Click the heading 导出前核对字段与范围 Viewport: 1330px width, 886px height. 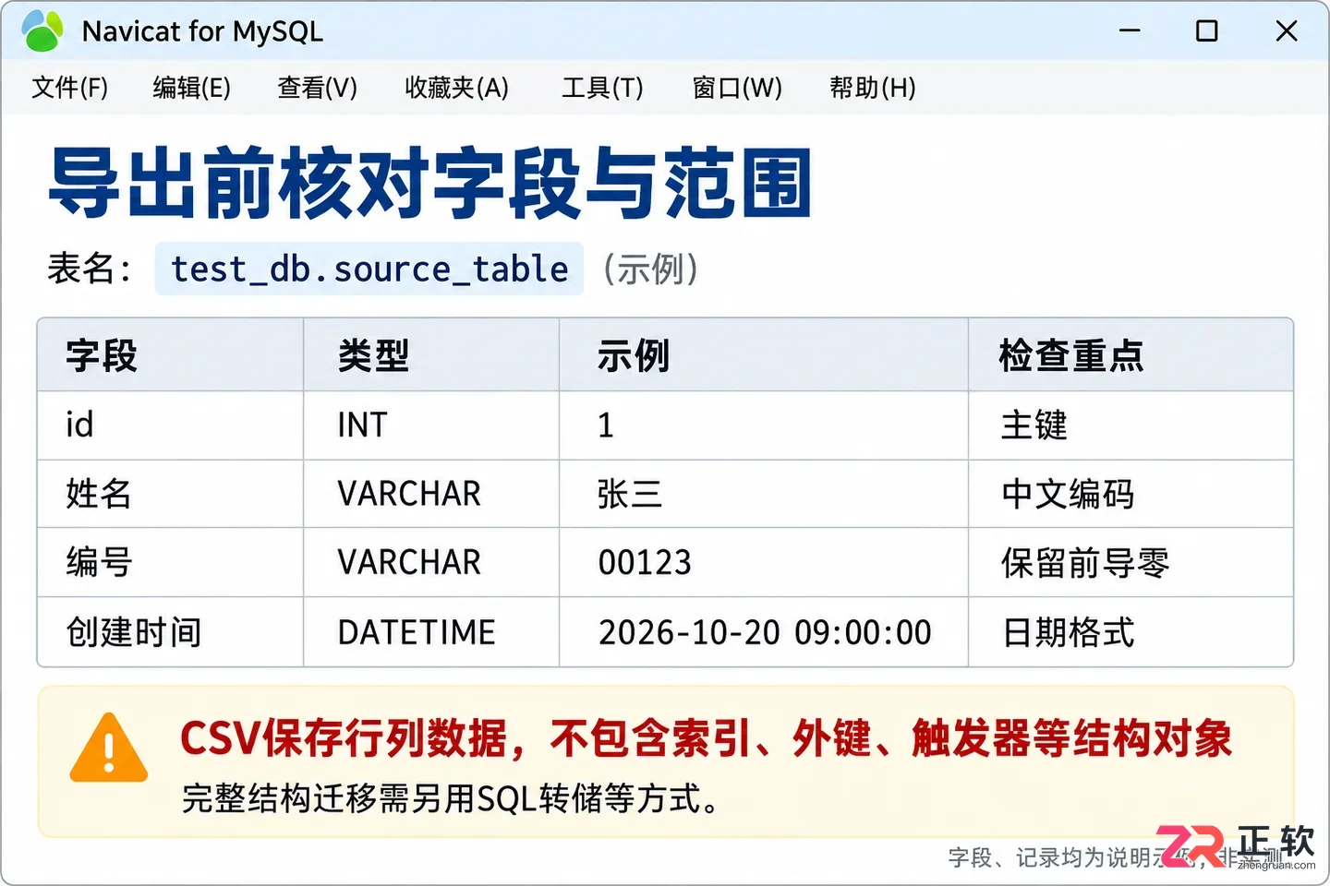pos(429,183)
